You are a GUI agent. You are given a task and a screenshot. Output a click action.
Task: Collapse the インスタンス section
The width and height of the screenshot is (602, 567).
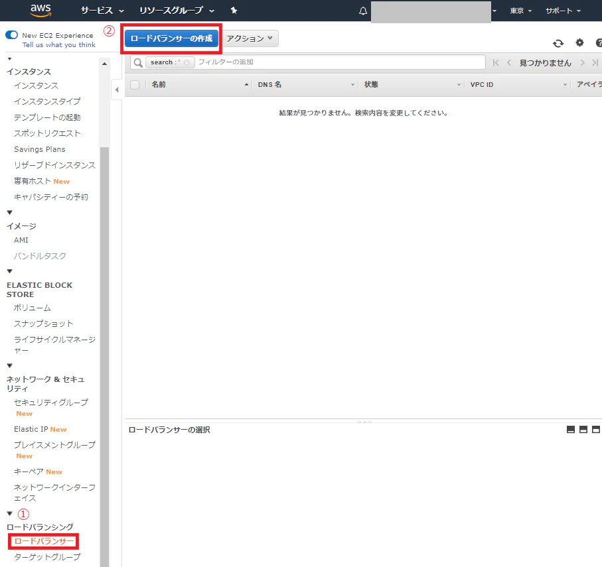tap(9, 59)
